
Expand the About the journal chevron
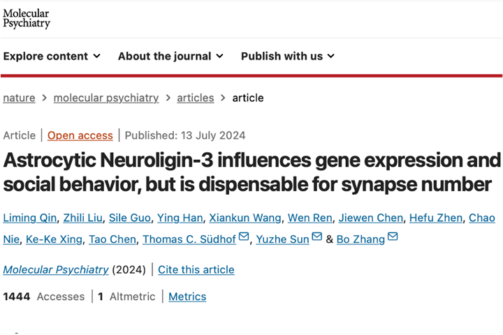tap(220, 56)
